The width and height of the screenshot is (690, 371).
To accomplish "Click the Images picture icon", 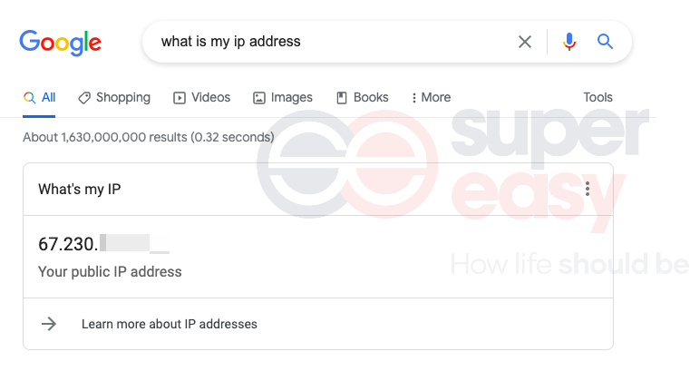I will pyautogui.click(x=259, y=98).
